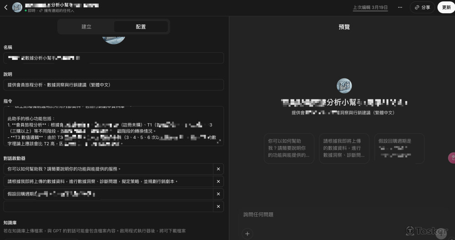Click the GPT avatar in the preview pane
This screenshot has width=455, height=240.
pyautogui.click(x=344, y=86)
